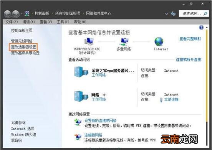Open the address bar history dropdown arrow
212x150 pixels.
(167, 14)
